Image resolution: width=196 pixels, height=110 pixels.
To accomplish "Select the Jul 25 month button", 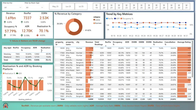I will 81,7.
